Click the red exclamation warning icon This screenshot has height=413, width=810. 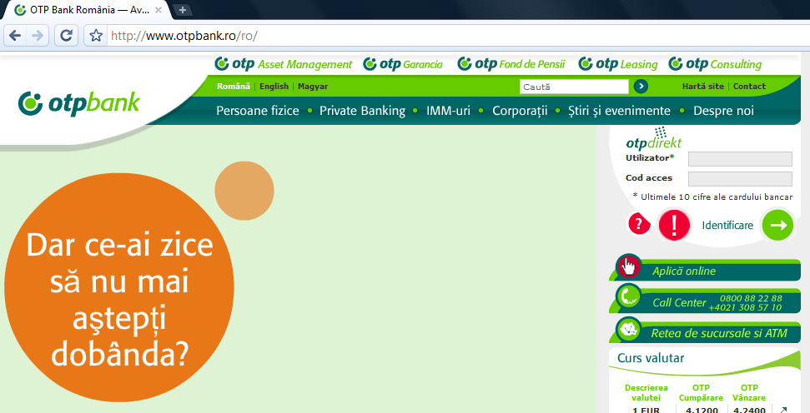click(674, 224)
